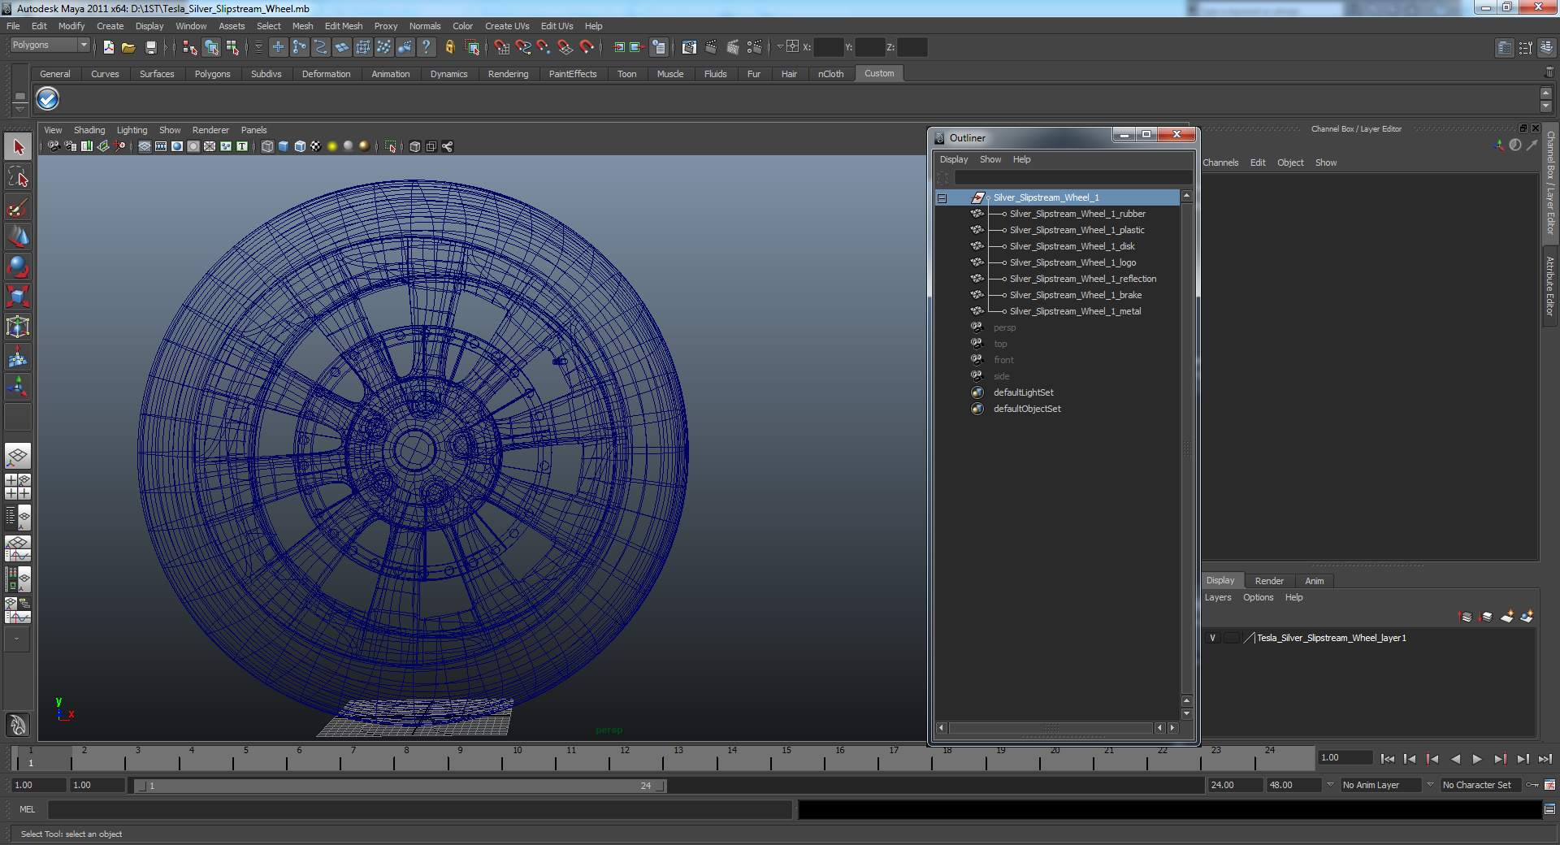Switch to the Anim layer tab
Image resolution: width=1560 pixels, height=845 pixels.
pyautogui.click(x=1314, y=581)
